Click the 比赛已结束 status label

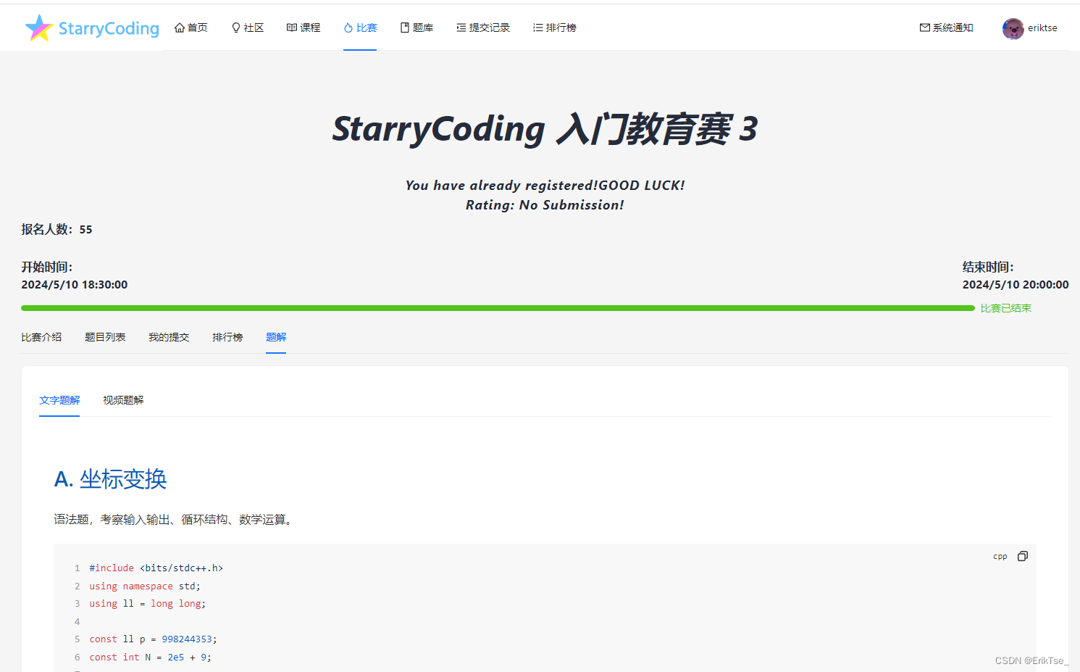[x=1005, y=308]
